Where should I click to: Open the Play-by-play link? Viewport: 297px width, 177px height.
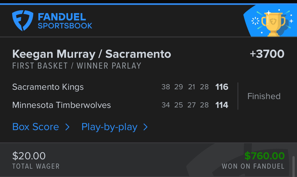pos(109,127)
